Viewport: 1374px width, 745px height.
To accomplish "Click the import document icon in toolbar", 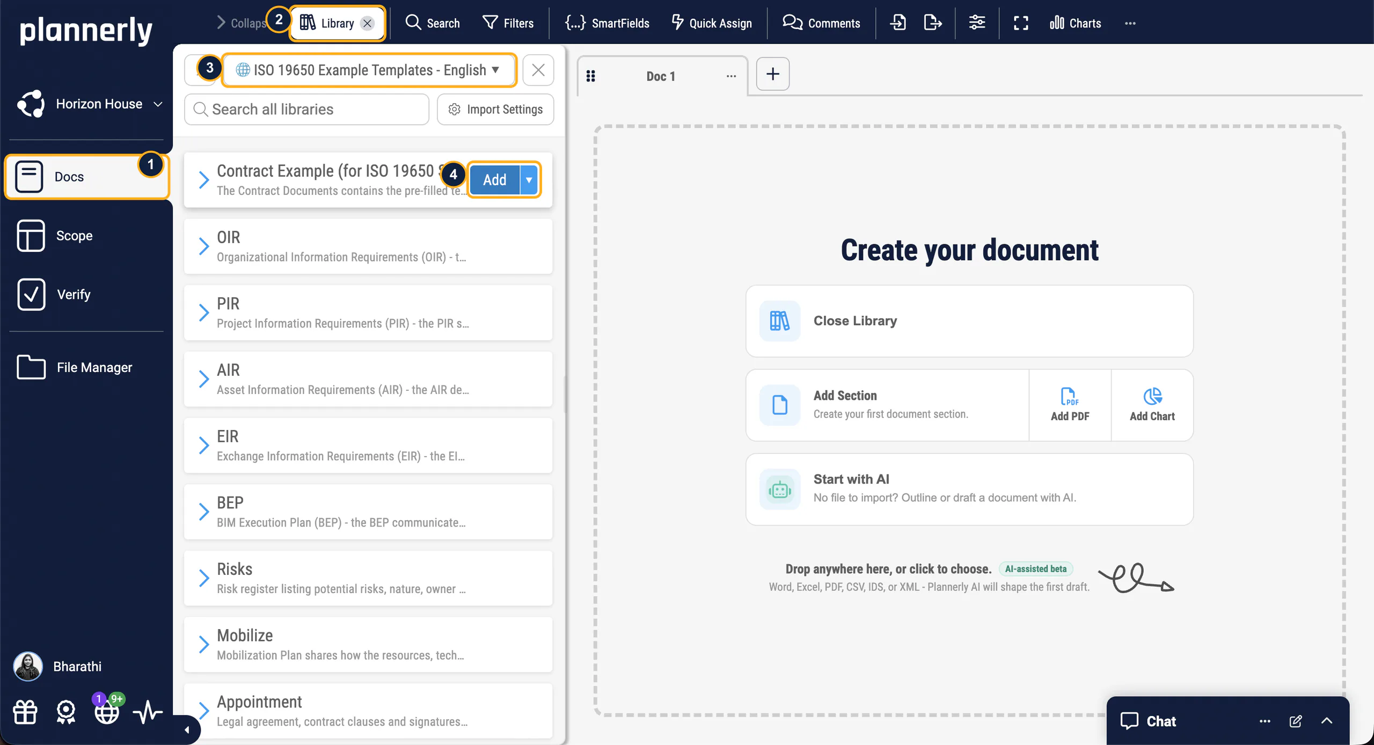I will tap(898, 23).
